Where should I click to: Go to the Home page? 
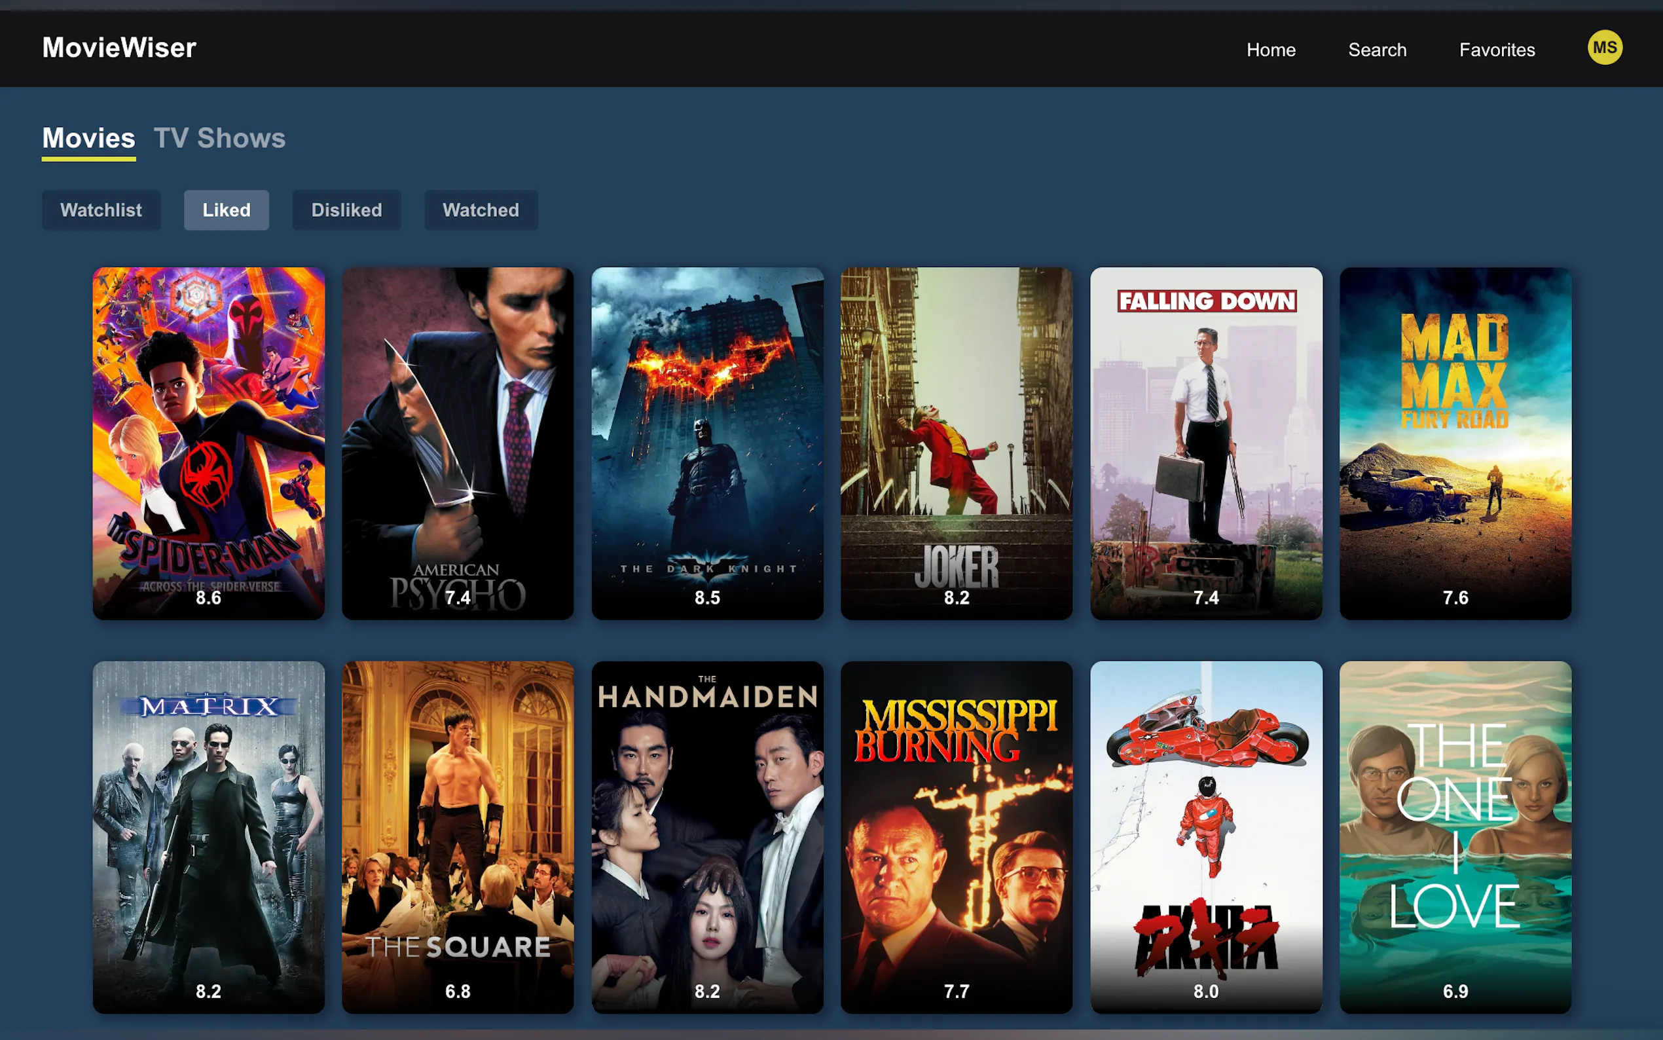pyautogui.click(x=1270, y=50)
